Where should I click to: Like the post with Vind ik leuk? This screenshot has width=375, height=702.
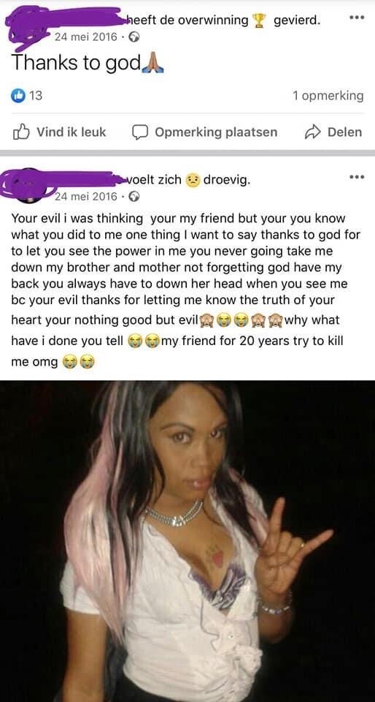tap(61, 132)
